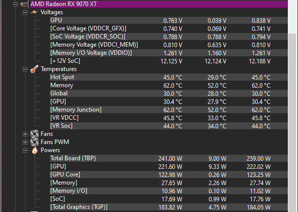Viewport: 298px width, 212px height.
Task: Select the Memory temperature row
Action: [169, 85]
